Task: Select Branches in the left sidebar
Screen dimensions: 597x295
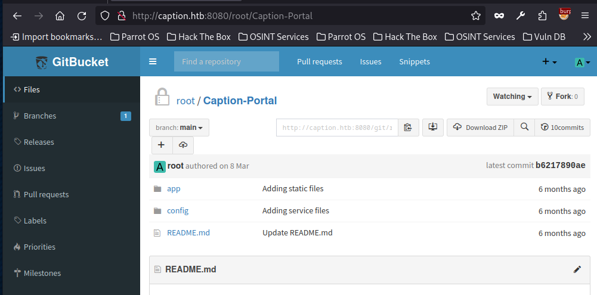Action: [40, 116]
